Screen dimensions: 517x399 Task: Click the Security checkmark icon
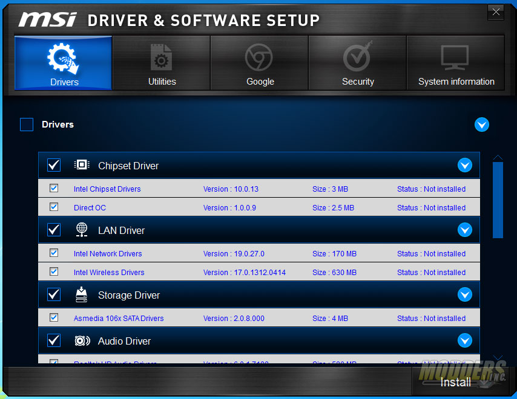[x=357, y=57]
